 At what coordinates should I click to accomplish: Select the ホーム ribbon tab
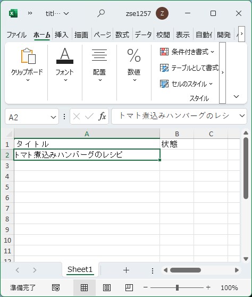41,35
